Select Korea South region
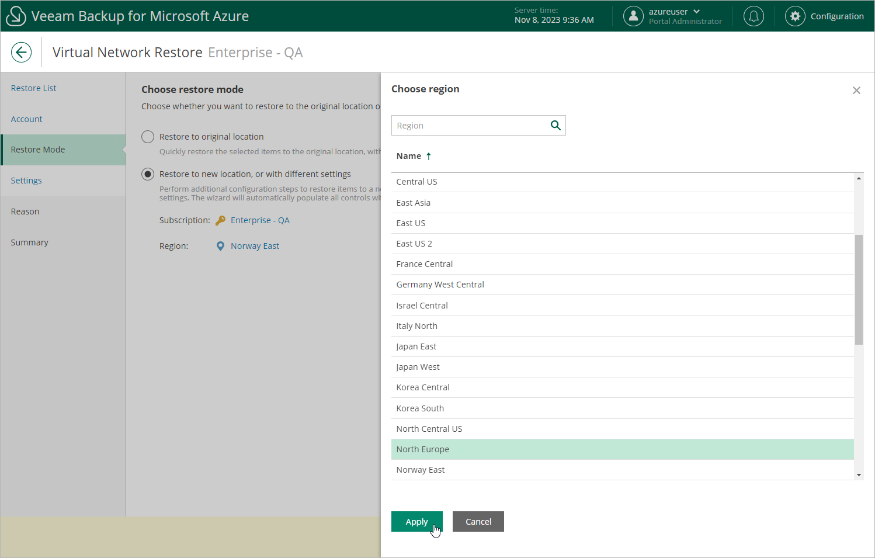The height and width of the screenshot is (558, 875). pyautogui.click(x=623, y=408)
